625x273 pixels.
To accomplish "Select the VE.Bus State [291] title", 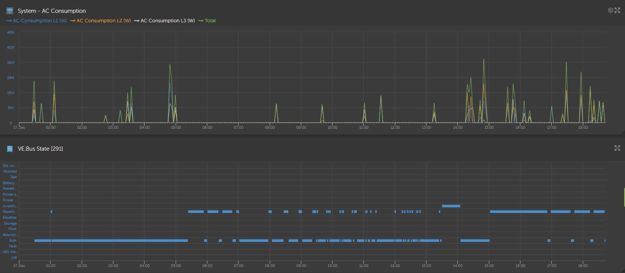I will (40, 149).
